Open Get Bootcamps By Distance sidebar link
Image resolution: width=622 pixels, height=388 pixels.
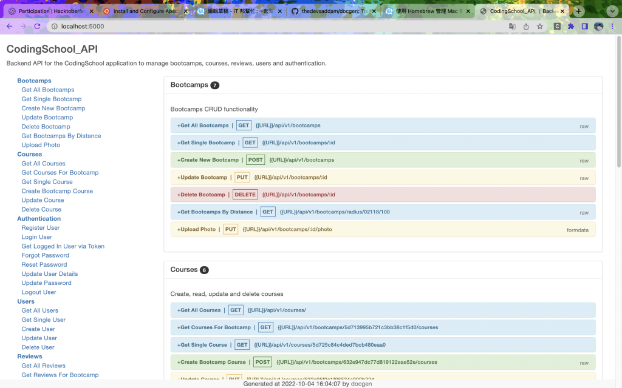click(x=61, y=136)
